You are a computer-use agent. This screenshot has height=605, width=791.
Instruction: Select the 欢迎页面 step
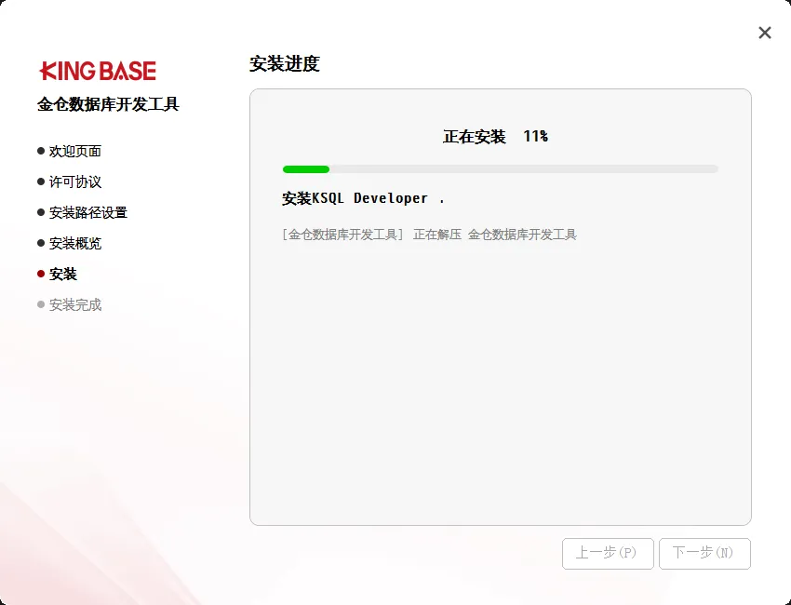point(75,150)
